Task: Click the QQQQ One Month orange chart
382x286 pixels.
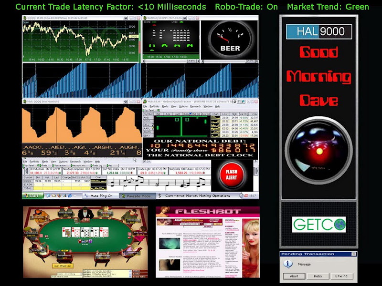Action: point(82,123)
